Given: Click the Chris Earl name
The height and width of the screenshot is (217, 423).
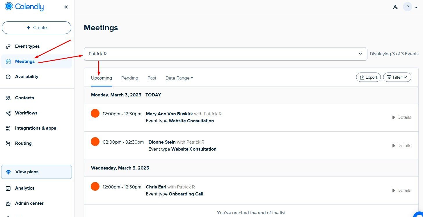Looking at the screenshot, I should click(x=156, y=187).
